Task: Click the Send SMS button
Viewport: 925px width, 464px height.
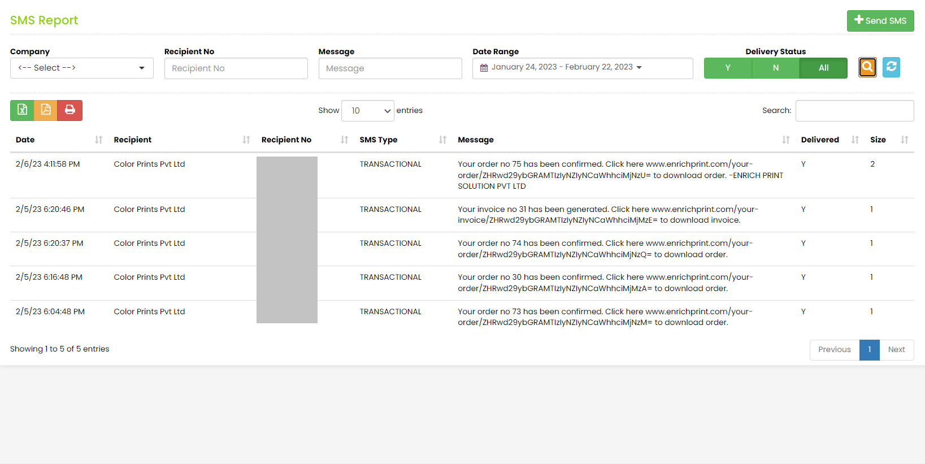Action: click(880, 21)
